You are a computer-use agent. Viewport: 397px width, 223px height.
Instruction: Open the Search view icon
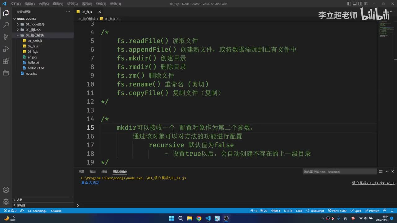pyautogui.click(x=6, y=25)
